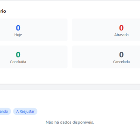Click the dark zero count above Cancelada
The height and width of the screenshot is (136, 140).
pos(121,55)
